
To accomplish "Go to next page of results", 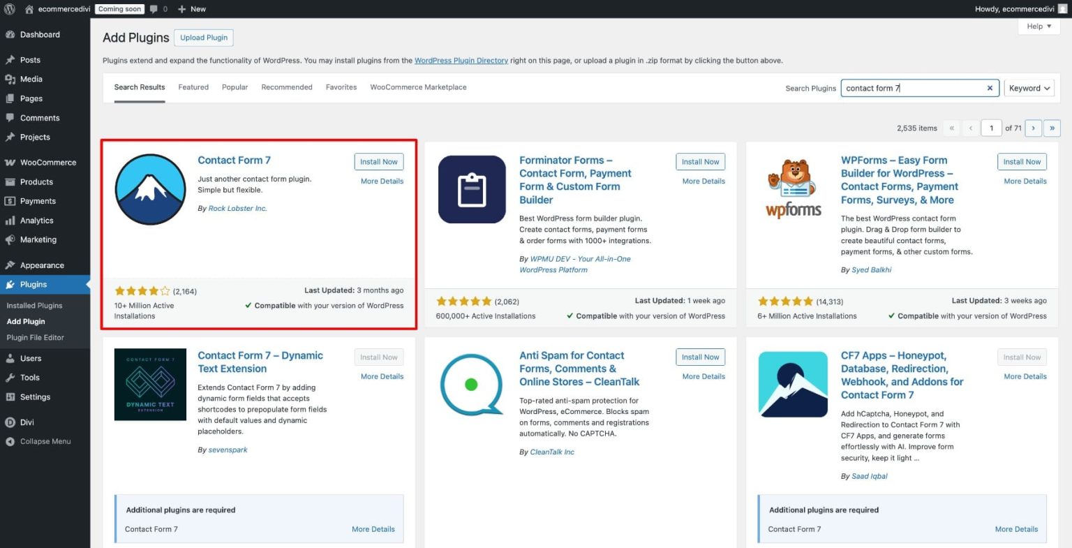I will pos(1034,128).
